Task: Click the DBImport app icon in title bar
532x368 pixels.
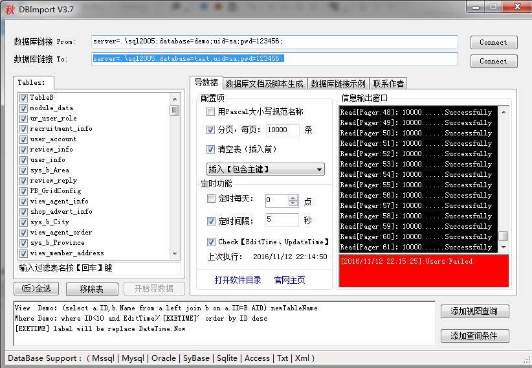Action: click(x=10, y=9)
